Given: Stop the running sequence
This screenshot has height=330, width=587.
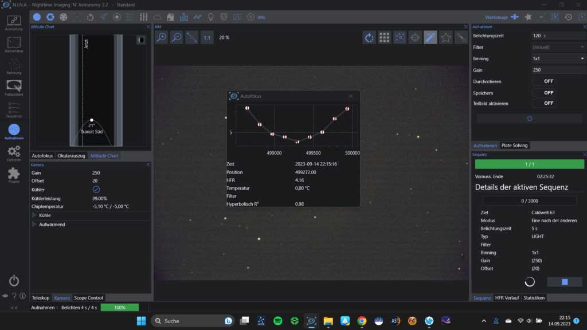Looking at the screenshot, I should 564,282.
